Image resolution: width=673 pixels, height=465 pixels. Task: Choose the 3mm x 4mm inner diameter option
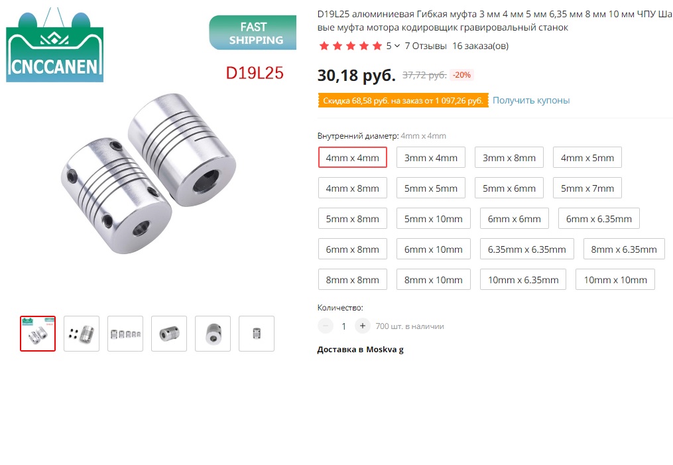431,158
